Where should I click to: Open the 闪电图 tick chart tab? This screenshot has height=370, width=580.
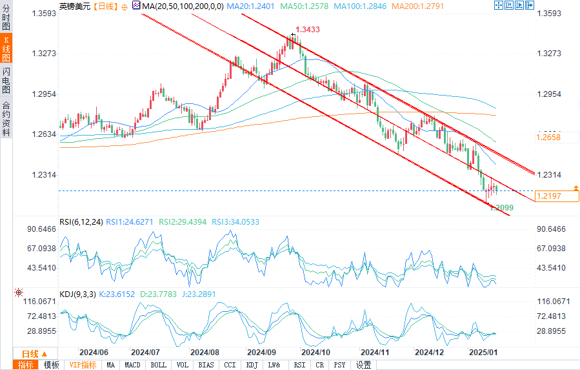coord(6,80)
